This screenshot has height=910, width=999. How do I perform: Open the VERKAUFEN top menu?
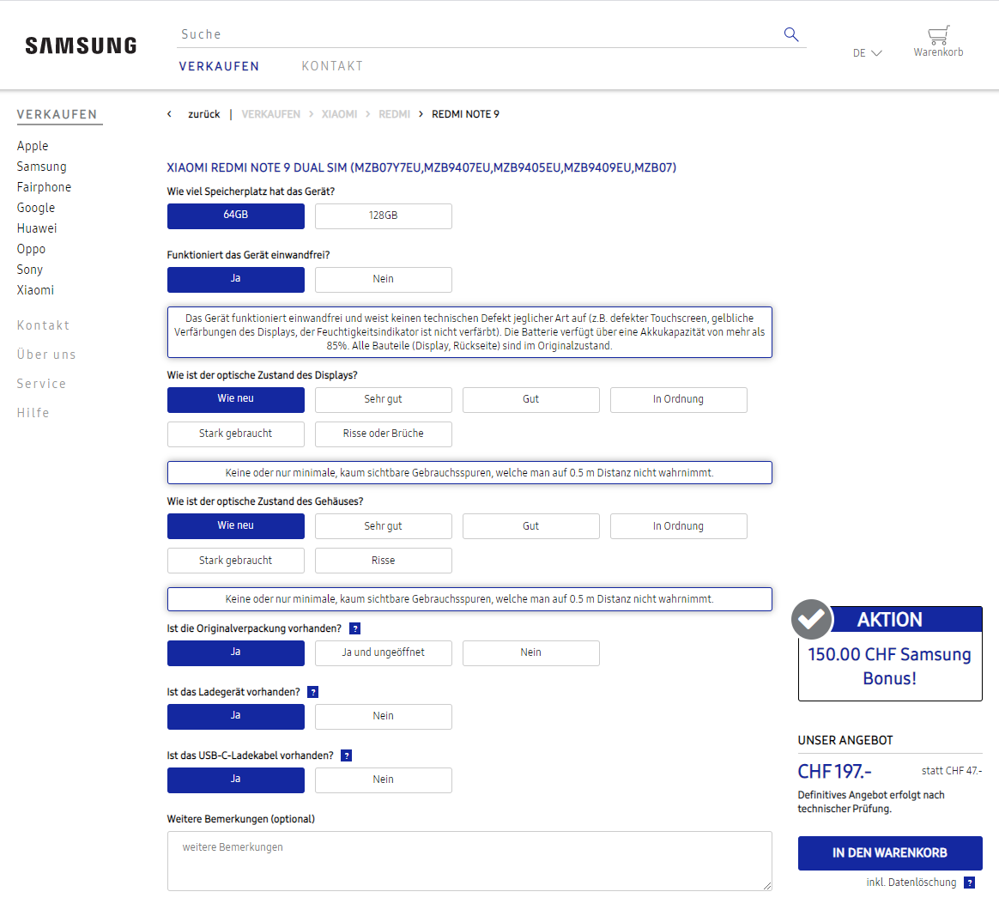pos(219,66)
